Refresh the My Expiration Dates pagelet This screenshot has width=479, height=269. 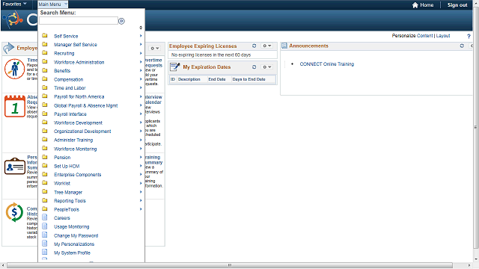click(x=254, y=67)
